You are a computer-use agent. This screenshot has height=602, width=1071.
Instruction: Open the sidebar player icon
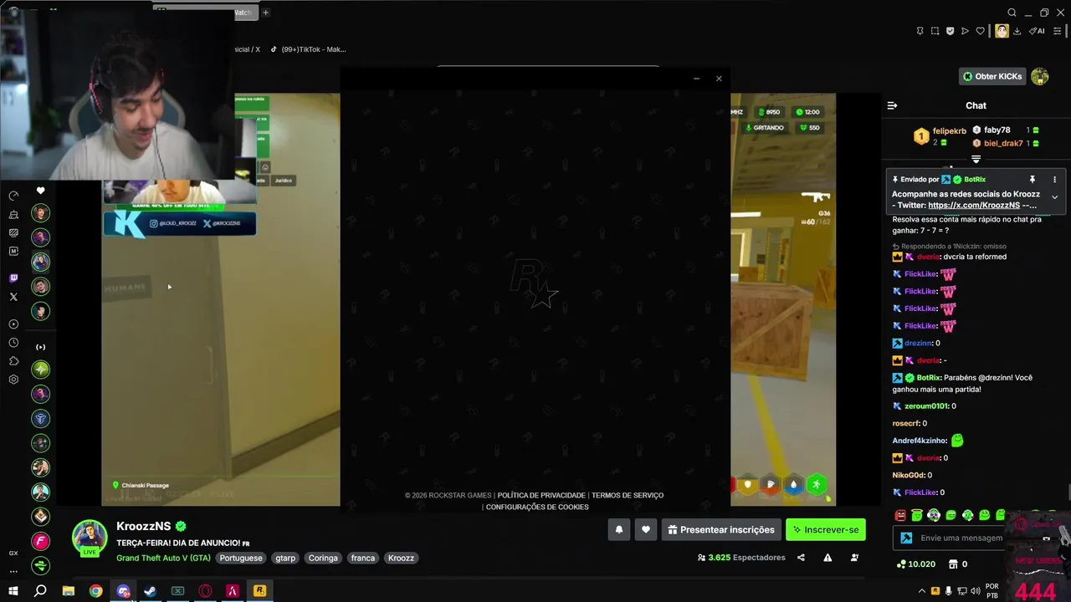click(x=13, y=324)
